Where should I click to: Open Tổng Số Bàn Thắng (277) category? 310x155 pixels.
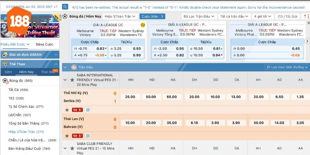[28, 123]
